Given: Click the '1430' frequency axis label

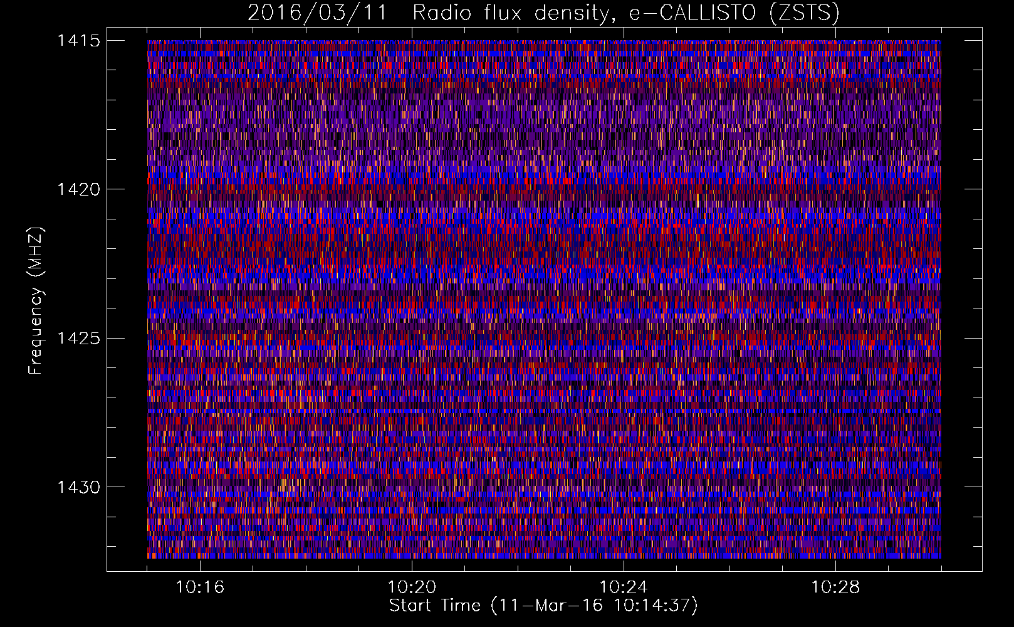Looking at the screenshot, I should (78, 487).
